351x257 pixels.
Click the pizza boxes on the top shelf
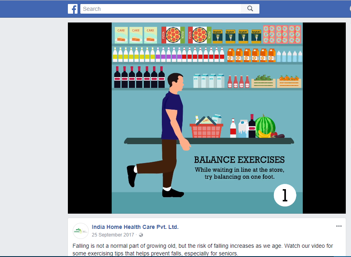pyautogui.click(x=186, y=35)
